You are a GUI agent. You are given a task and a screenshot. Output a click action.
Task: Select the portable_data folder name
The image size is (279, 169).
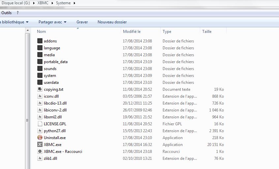56,62
